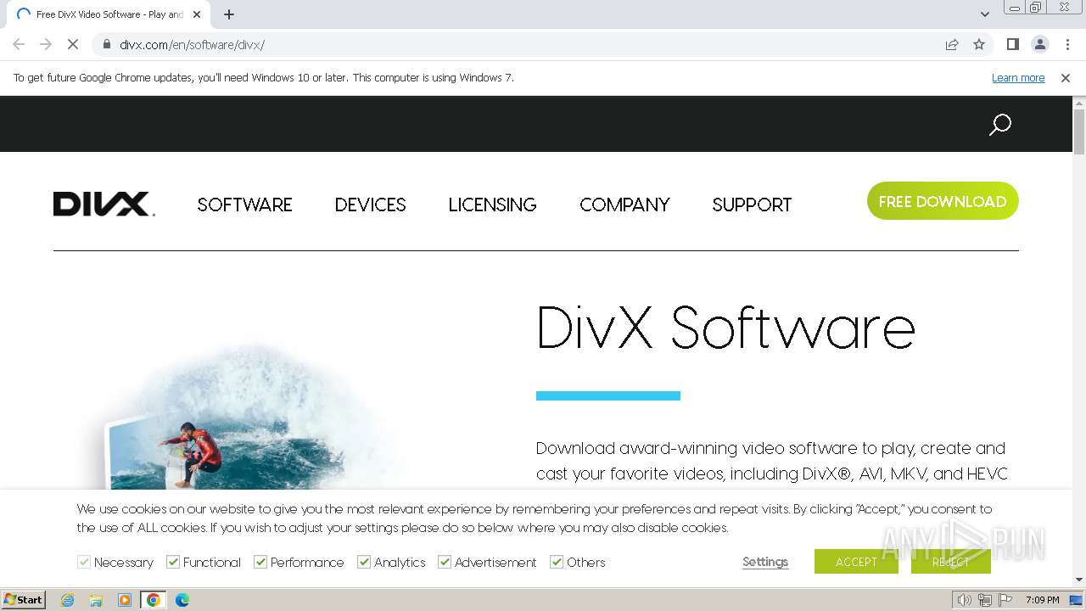Viewport: 1086px width, 611px height.
Task: Click the taskbar clock showing 7:09 PM
Action: pos(1042,600)
